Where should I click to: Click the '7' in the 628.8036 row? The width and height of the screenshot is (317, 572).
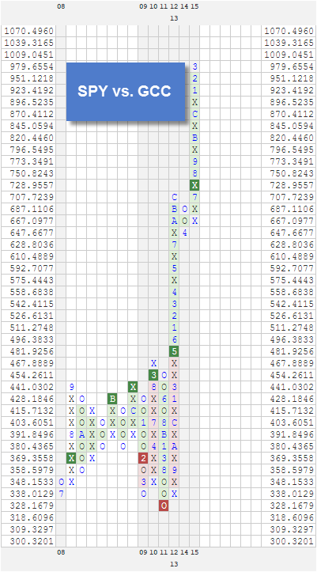point(174,244)
